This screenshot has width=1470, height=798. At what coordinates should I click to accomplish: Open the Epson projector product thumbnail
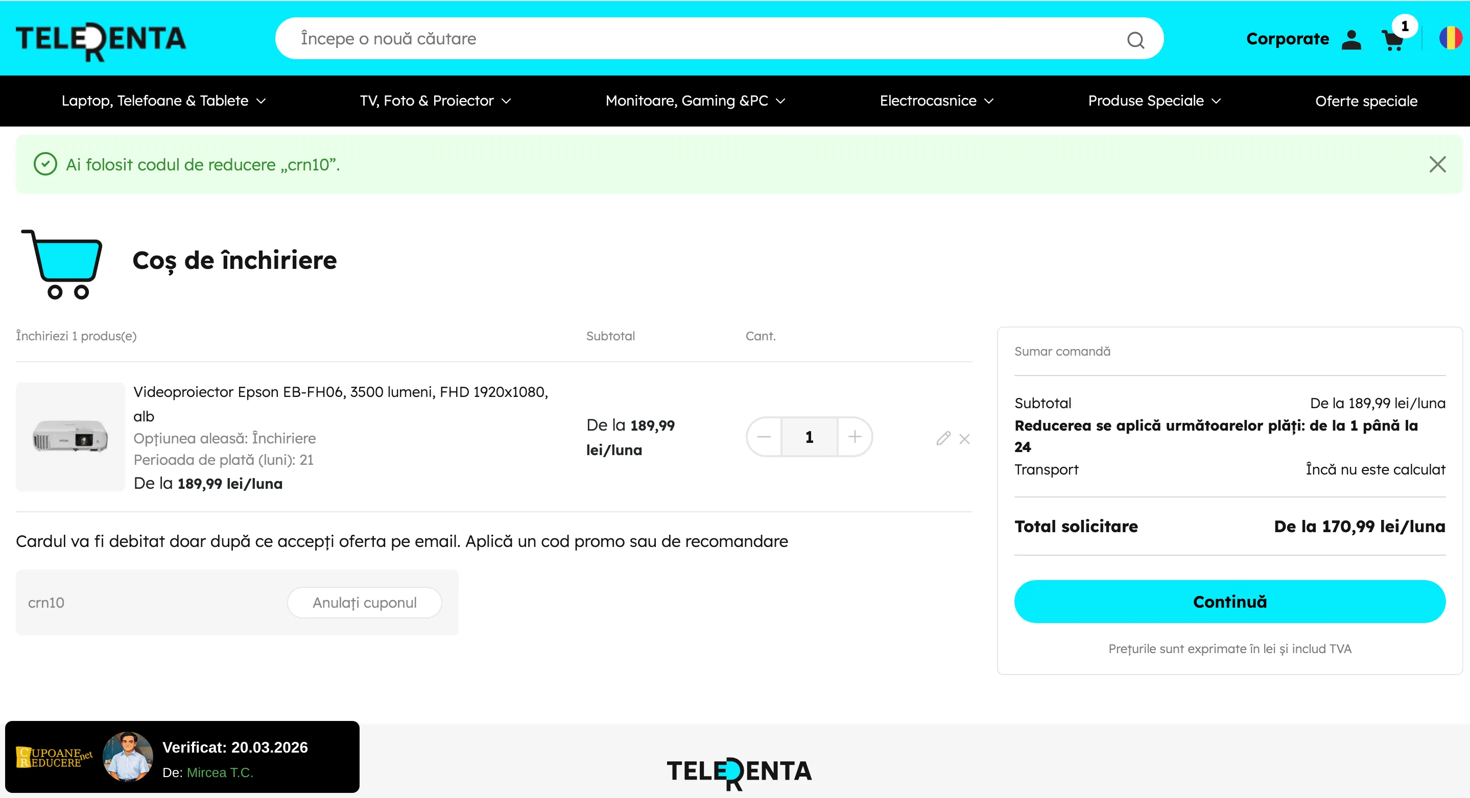[x=70, y=437]
